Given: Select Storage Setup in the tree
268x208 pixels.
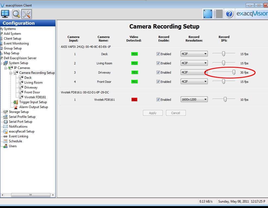Looking at the screenshot, I should point(18,112).
